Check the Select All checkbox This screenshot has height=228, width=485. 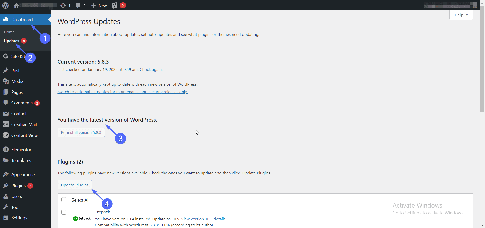[x=64, y=200]
